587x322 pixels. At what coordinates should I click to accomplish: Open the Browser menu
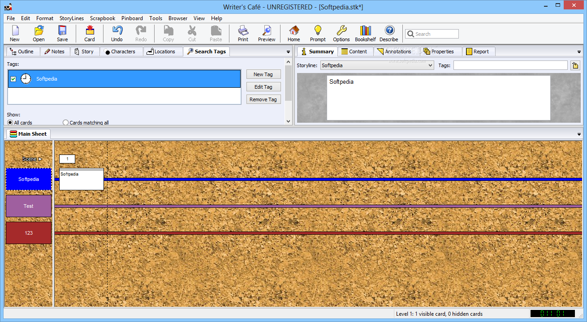click(x=178, y=18)
